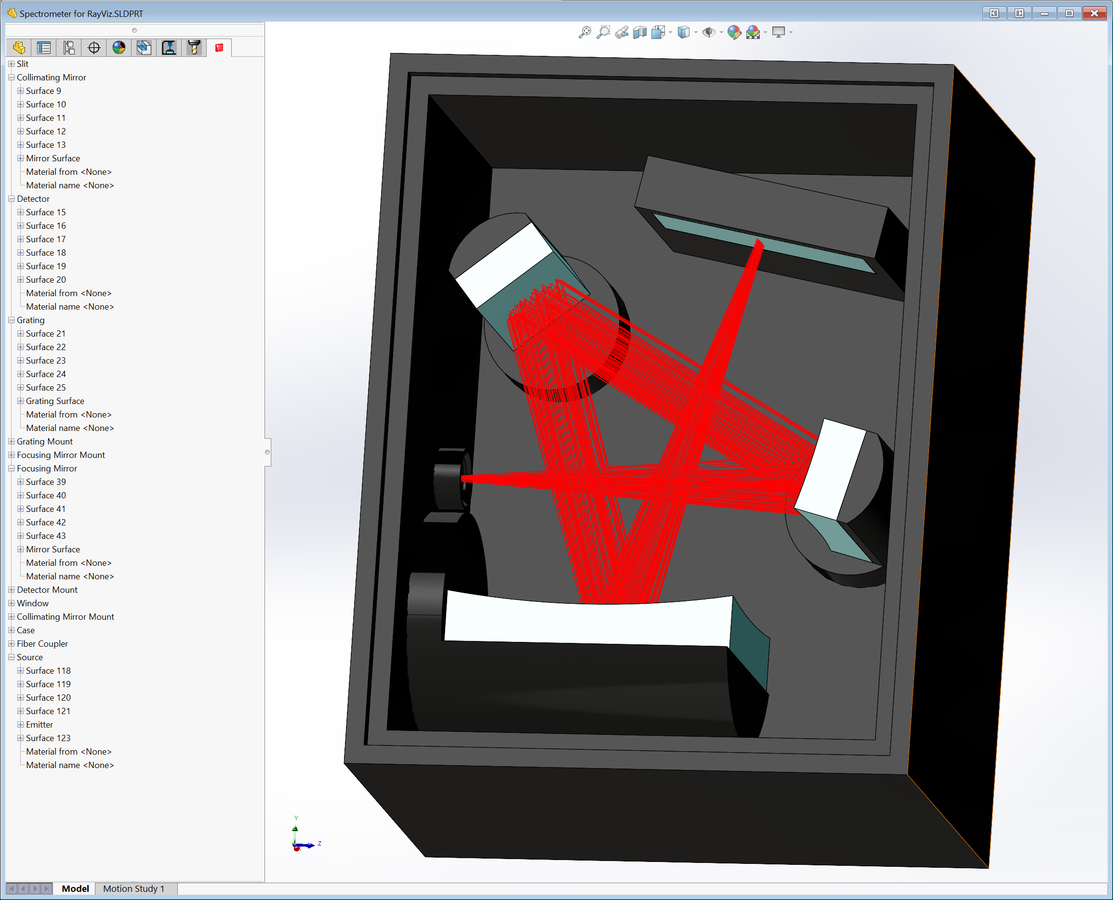The height and width of the screenshot is (900, 1113).
Task: Expand the Grating Surface item
Action: 21,401
